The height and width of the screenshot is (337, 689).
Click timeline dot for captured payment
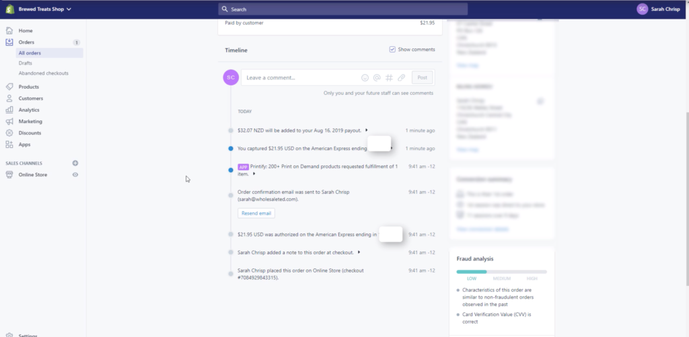[231, 149]
